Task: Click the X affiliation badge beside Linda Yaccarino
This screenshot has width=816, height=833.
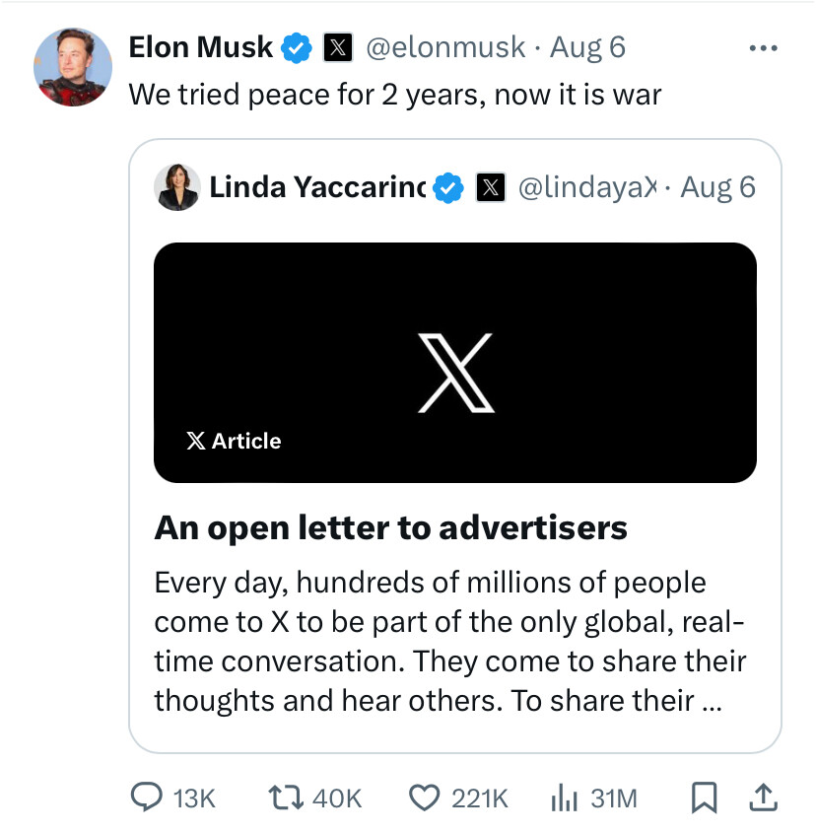Action: (x=491, y=187)
